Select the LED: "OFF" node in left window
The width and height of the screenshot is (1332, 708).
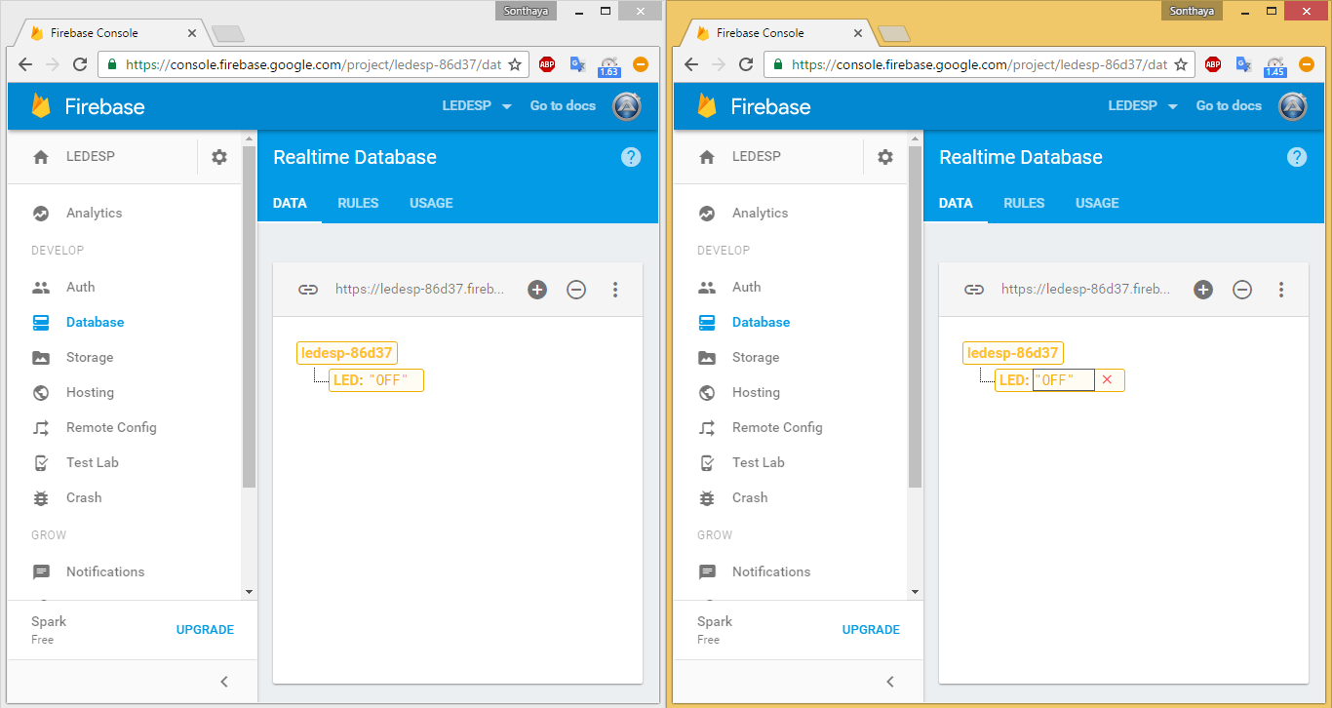click(x=376, y=380)
